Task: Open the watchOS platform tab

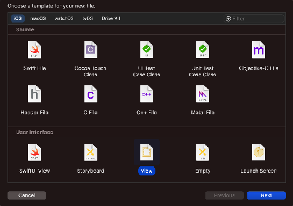Action: pos(64,18)
